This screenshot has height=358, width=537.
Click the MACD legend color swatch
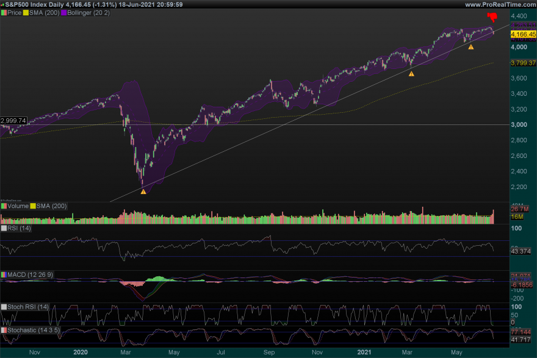4,274
